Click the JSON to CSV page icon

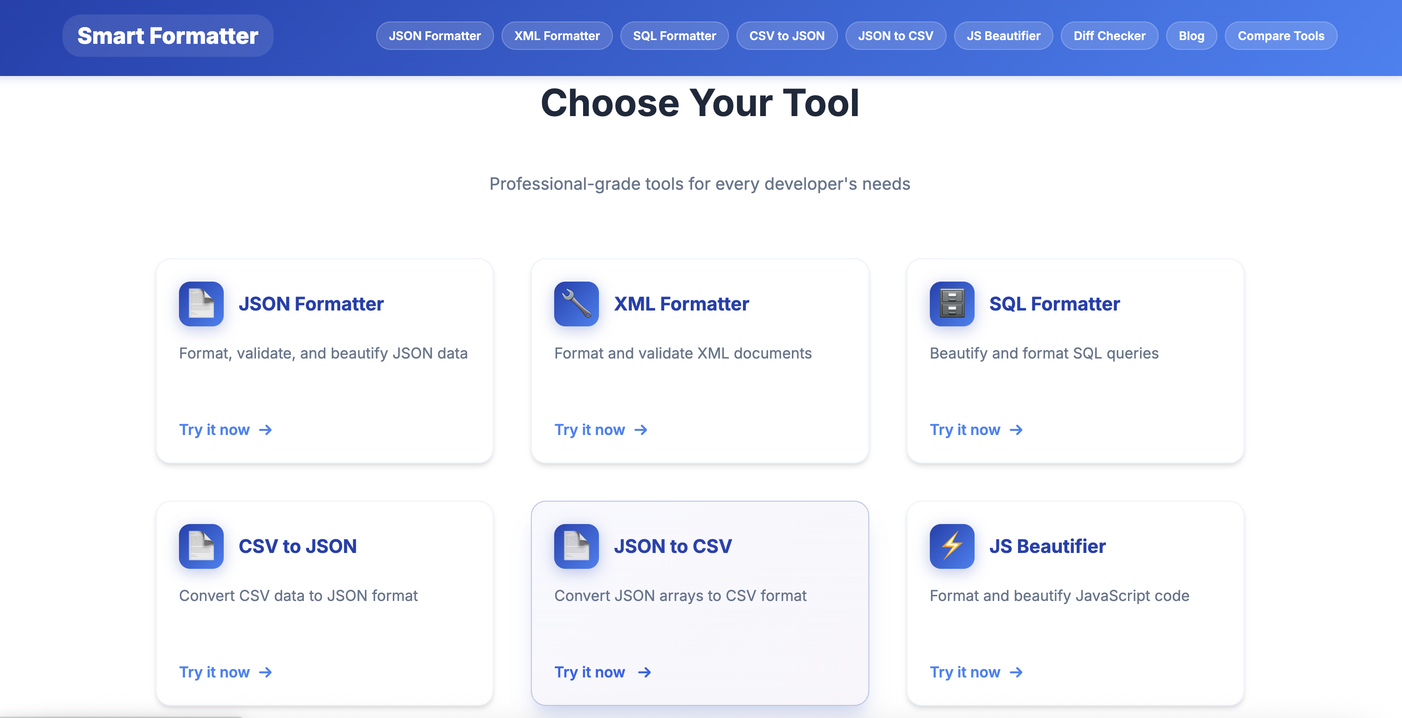[x=577, y=546]
